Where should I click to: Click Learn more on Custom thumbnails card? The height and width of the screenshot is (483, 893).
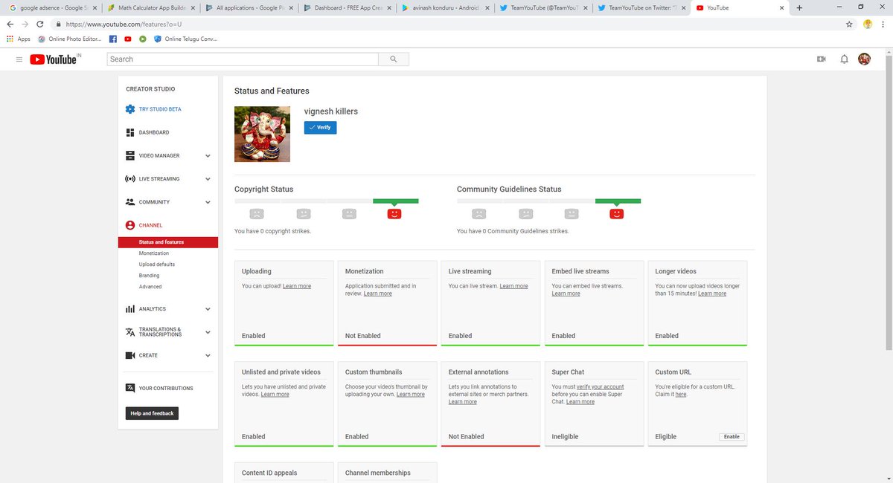(x=411, y=395)
